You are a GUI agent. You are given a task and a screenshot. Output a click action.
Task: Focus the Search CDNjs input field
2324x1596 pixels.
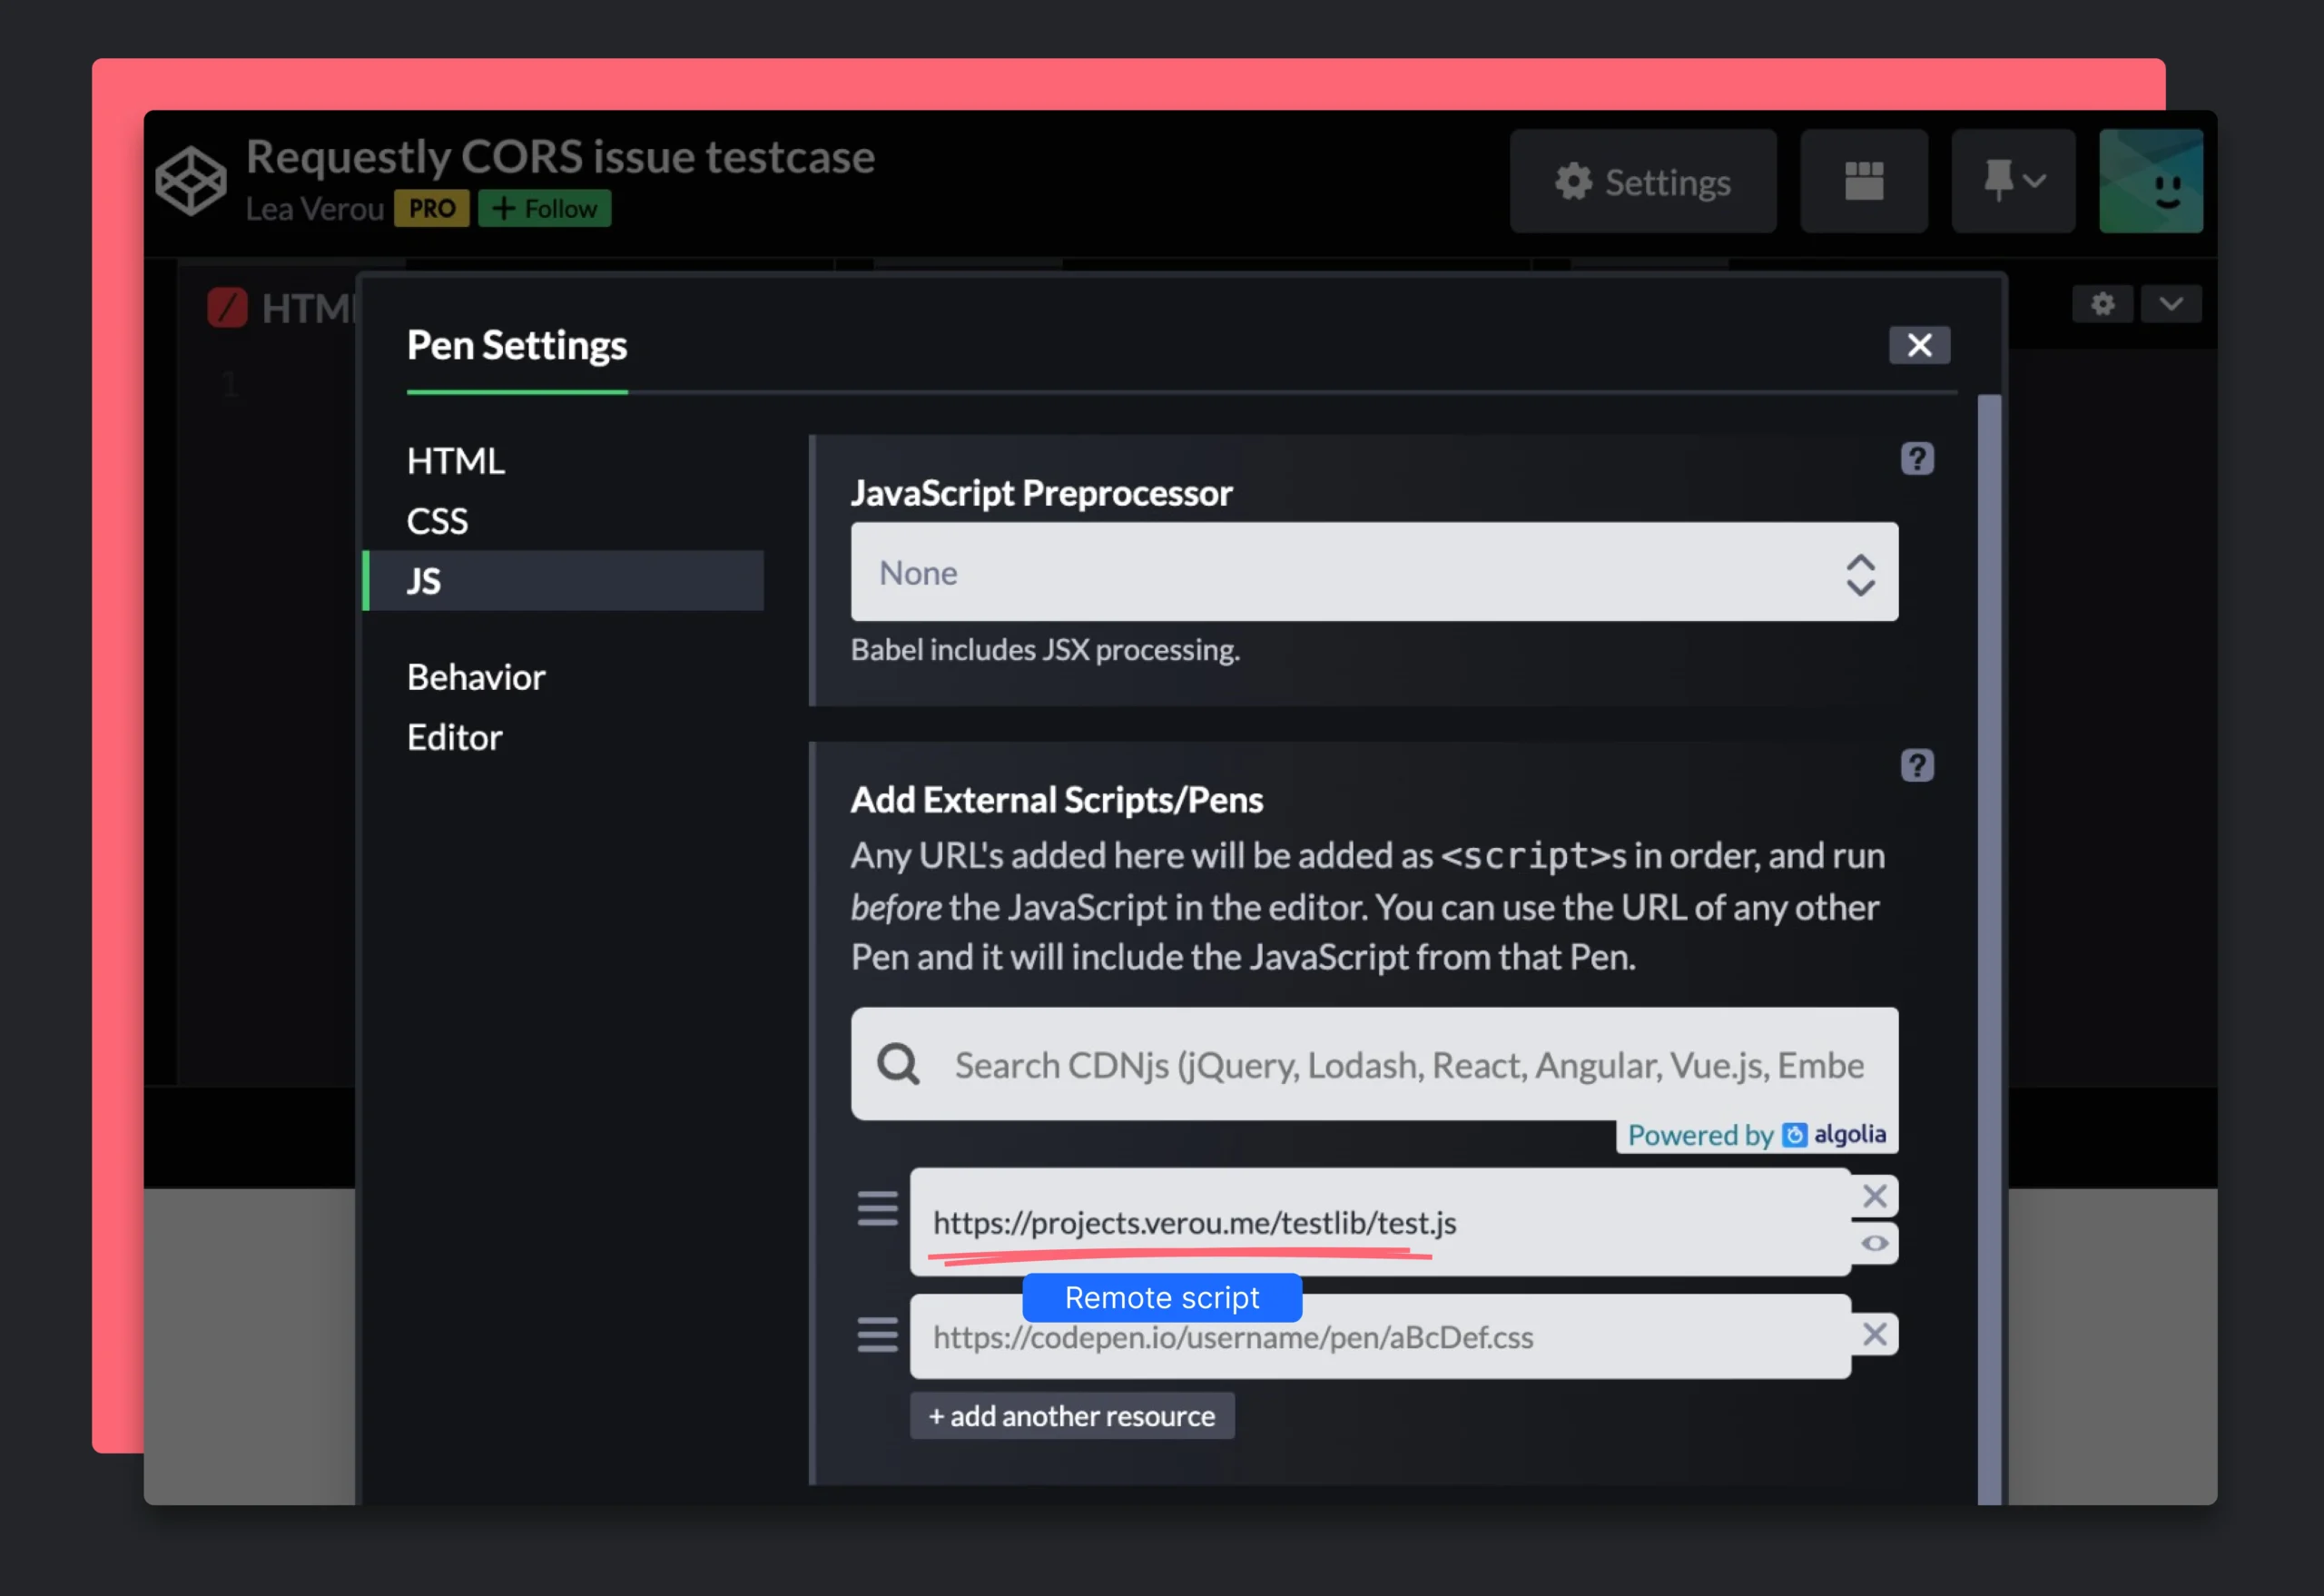click(x=1374, y=1064)
